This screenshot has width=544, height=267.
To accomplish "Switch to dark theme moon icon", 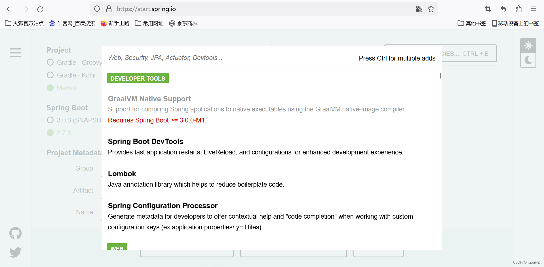I will 528,60.
